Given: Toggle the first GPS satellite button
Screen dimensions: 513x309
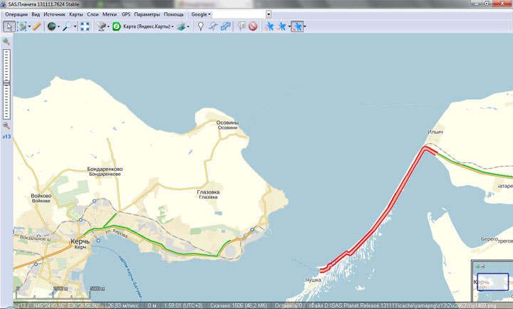Looking at the screenshot, I should coord(269,26).
